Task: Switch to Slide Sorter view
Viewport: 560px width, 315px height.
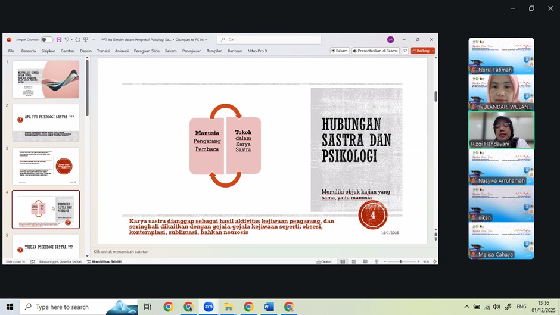Action: (x=354, y=262)
